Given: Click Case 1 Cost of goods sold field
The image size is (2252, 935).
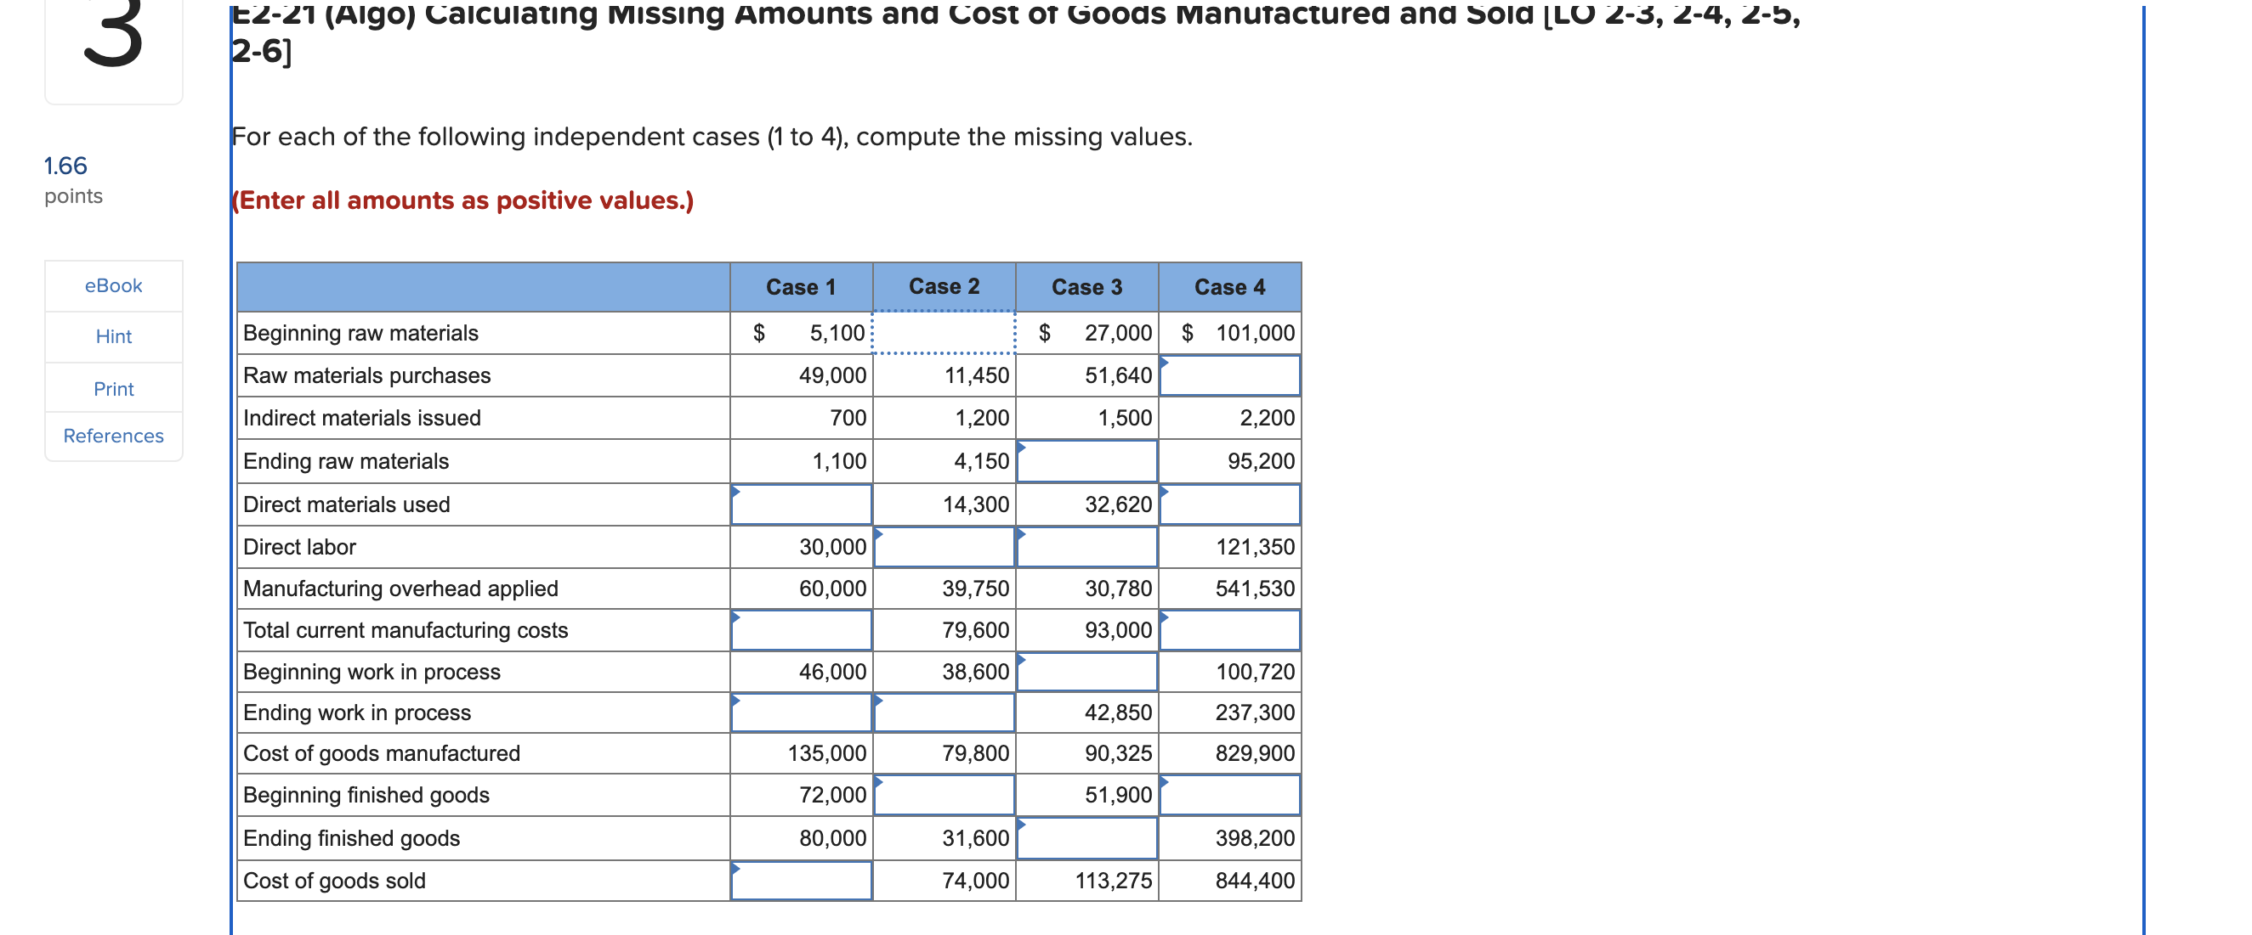Looking at the screenshot, I should (x=801, y=880).
